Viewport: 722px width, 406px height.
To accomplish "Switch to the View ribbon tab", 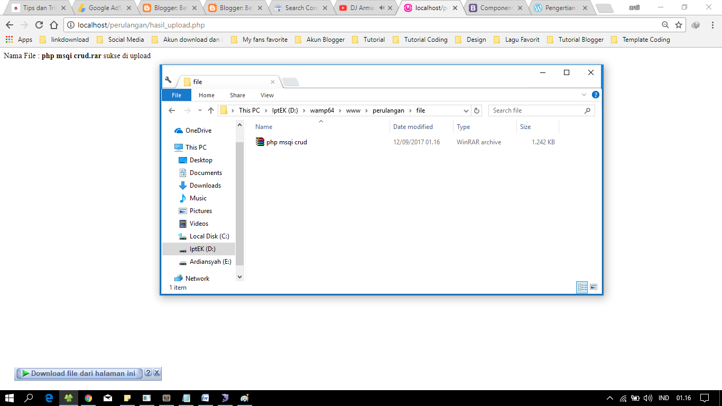I will tap(267, 95).
